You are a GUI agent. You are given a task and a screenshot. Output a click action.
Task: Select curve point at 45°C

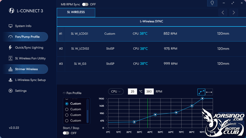point(155,115)
